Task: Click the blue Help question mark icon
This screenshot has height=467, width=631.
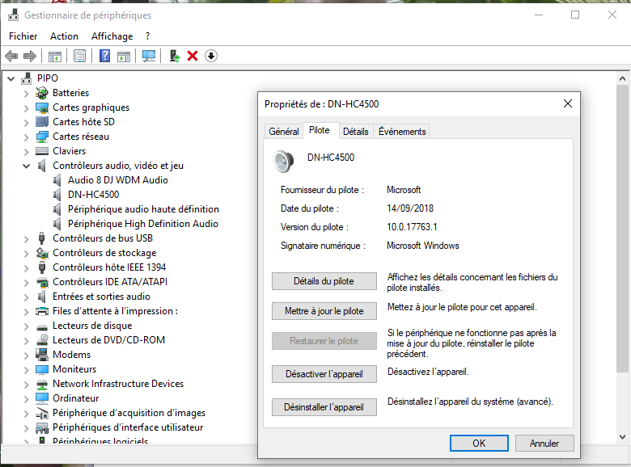Action: tap(104, 56)
